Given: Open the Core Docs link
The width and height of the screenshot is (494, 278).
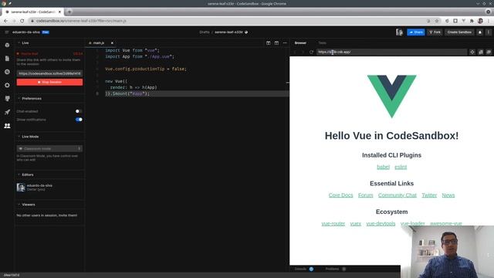Looking at the screenshot, I should click(340, 195).
